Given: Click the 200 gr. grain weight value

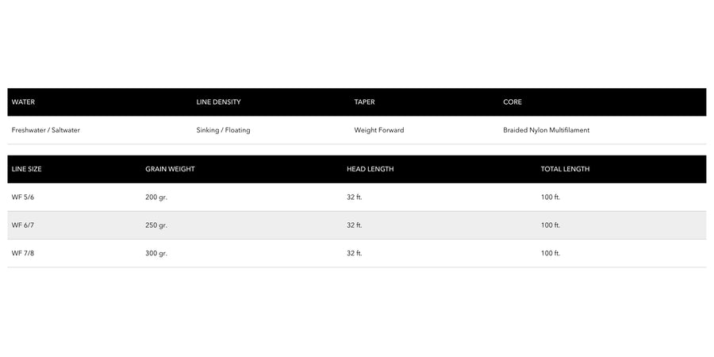Looking at the screenshot, I should point(156,198).
